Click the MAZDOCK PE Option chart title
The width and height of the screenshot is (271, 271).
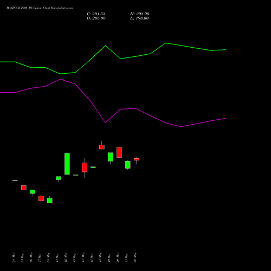[x=40, y=8]
